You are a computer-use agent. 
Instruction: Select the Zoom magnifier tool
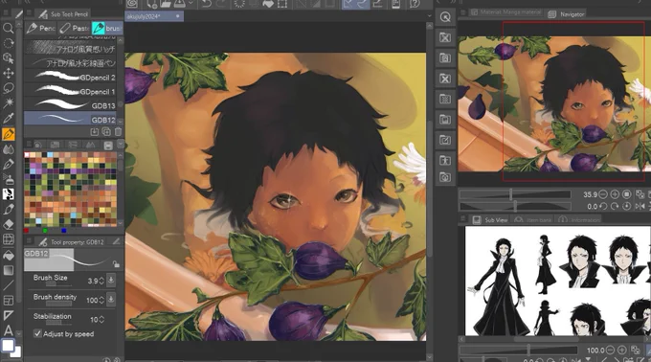pos(8,28)
